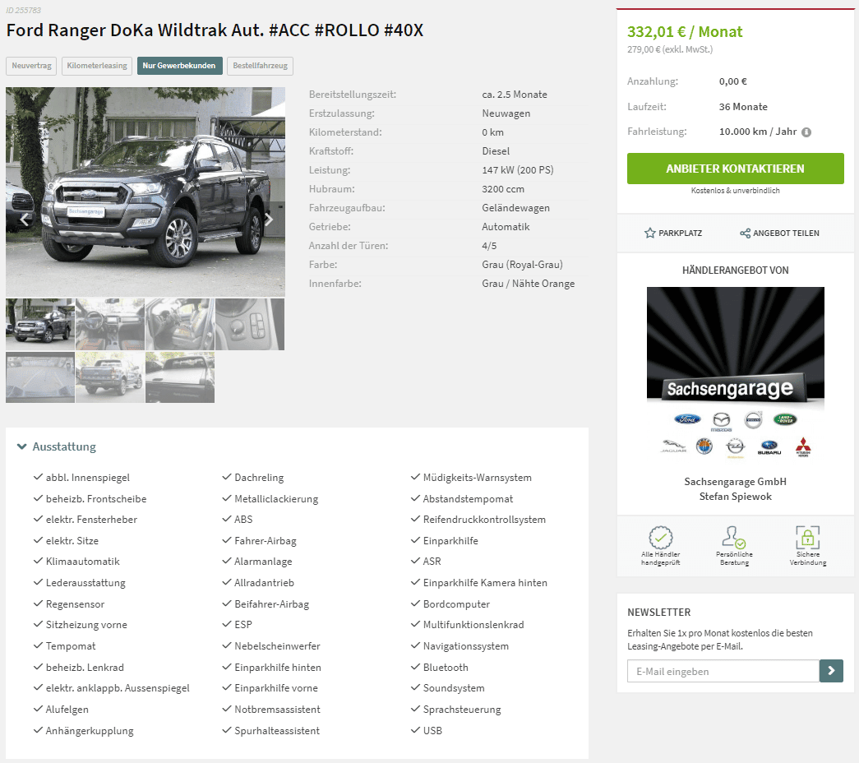Open the Sachsengarage GmbH dealer name
The height and width of the screenshot is (763, 859).
[x=735, y=481]
